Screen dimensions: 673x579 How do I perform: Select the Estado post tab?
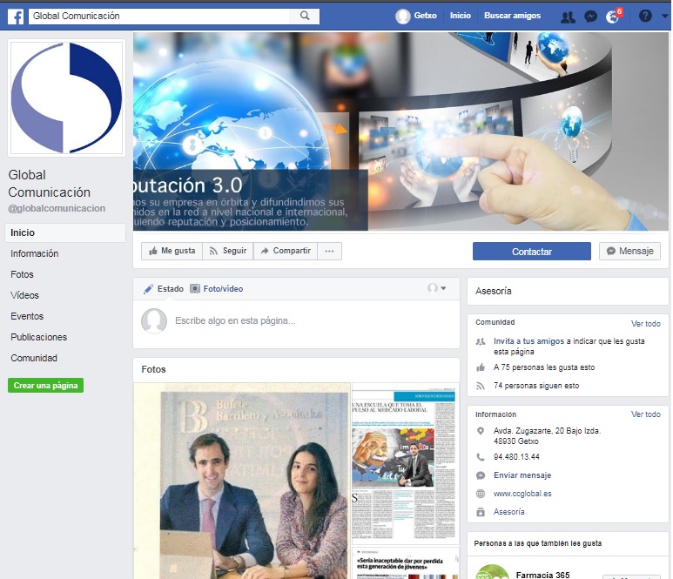[164, 289]
